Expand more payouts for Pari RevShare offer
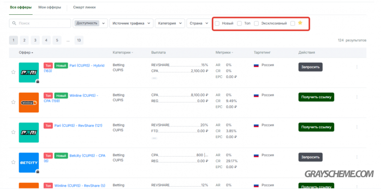Screen dimensions: 381x189 click(154, 138)
